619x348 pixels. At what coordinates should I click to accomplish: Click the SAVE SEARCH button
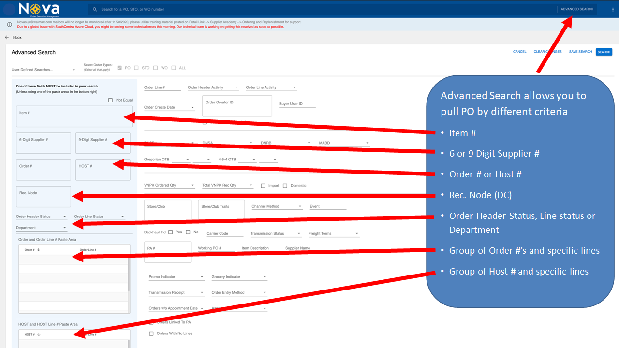580,52
